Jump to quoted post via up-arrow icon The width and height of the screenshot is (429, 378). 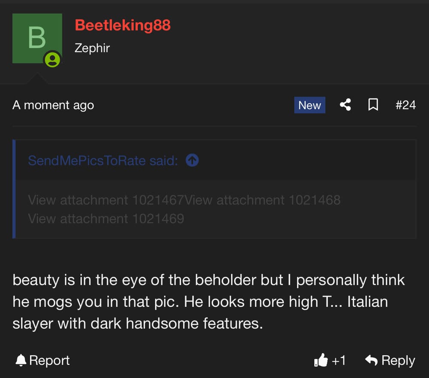[x=192, y=160]
